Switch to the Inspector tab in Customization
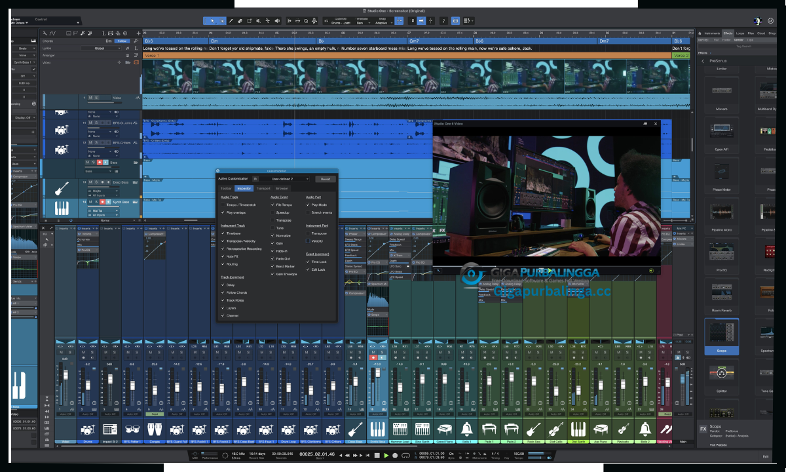Screen dimensions: 786x472 (x=244, y=188)
